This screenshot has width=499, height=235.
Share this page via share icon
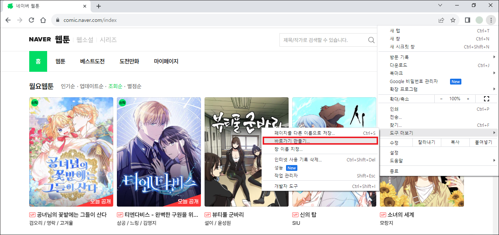point(441,20)
